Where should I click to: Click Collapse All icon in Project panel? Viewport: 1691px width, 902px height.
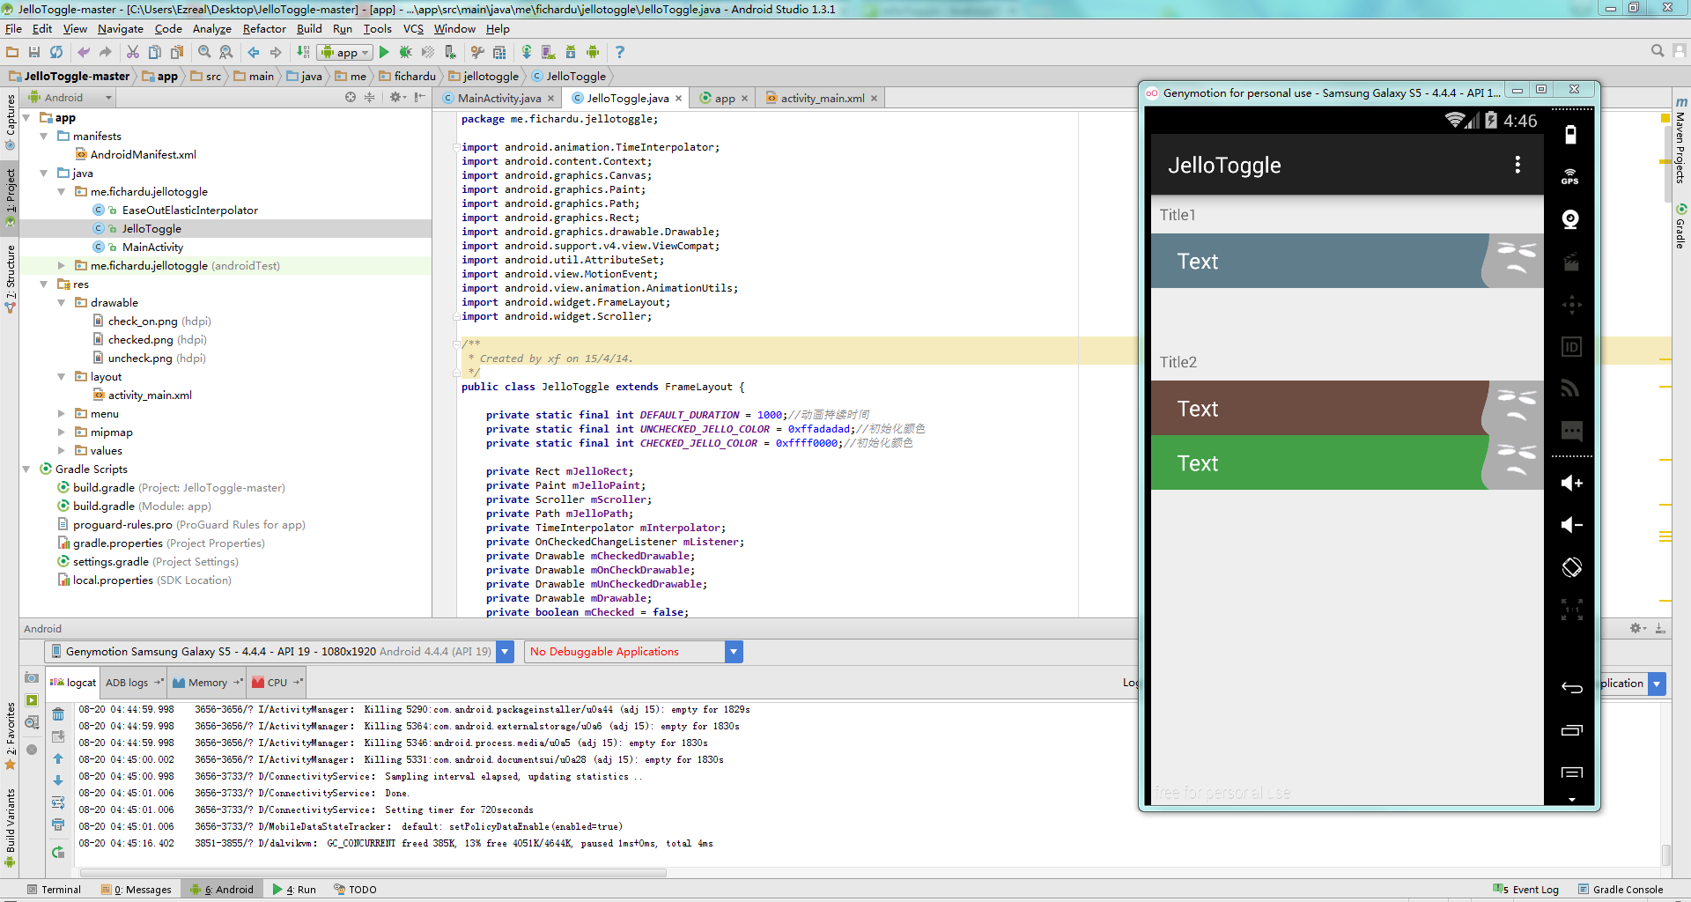[370, 97]
